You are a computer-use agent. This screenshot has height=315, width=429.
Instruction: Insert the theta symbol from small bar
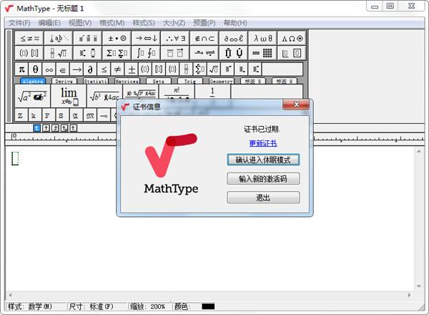click(x=35, y=69)
